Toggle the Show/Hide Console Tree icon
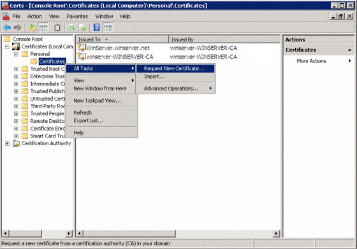This screenshot has height=249, width=357. [x=43, y=28]
